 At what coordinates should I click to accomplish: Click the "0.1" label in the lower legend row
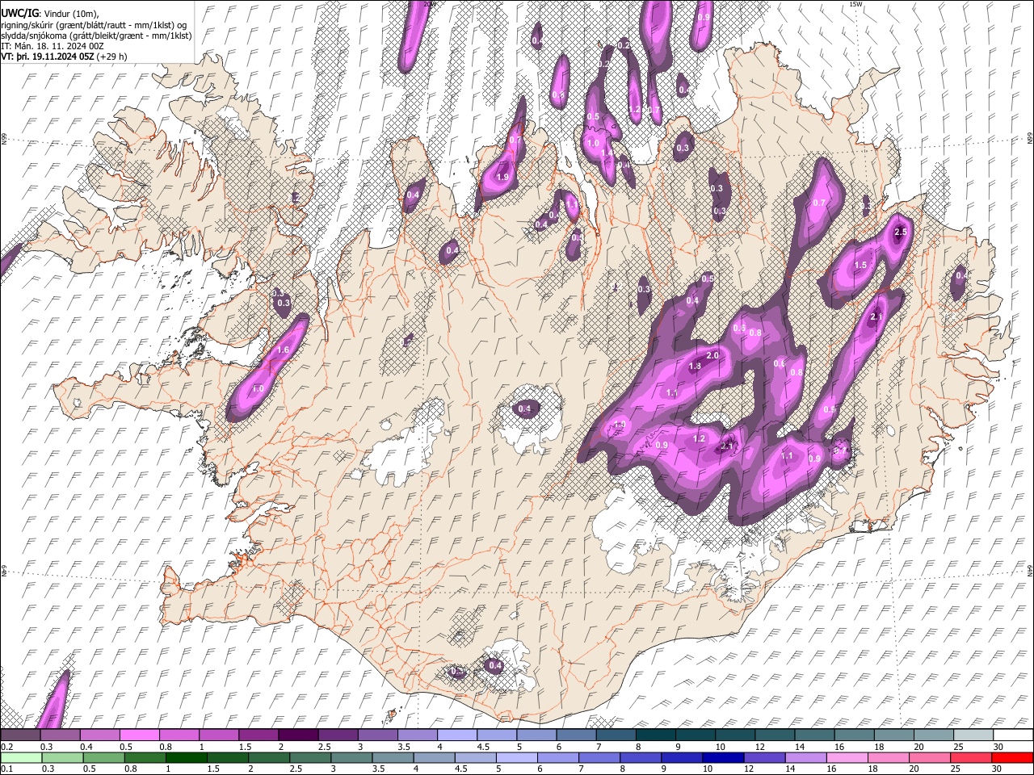(6, 769)
